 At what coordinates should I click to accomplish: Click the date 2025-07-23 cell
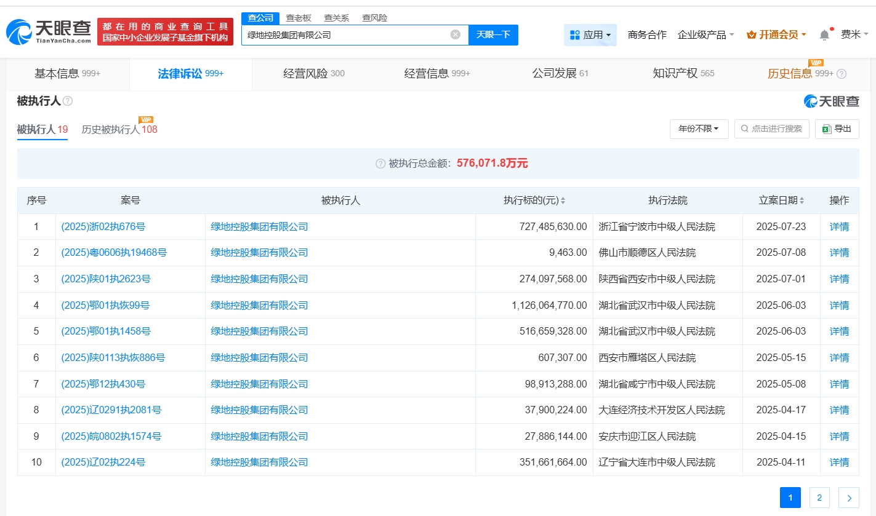click(x=781, y=227)
